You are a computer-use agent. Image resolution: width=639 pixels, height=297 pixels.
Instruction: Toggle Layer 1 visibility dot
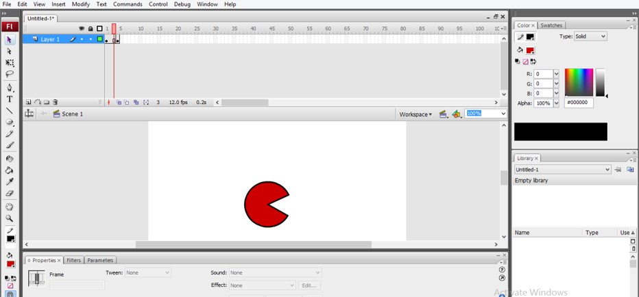coord(82,40)
